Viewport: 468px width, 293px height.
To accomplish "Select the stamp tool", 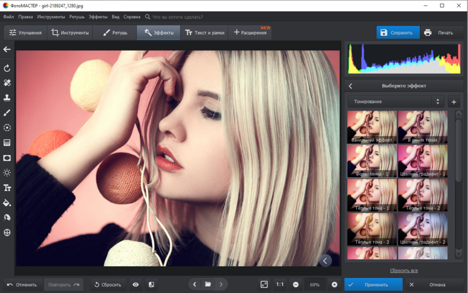I will (7, 97).
